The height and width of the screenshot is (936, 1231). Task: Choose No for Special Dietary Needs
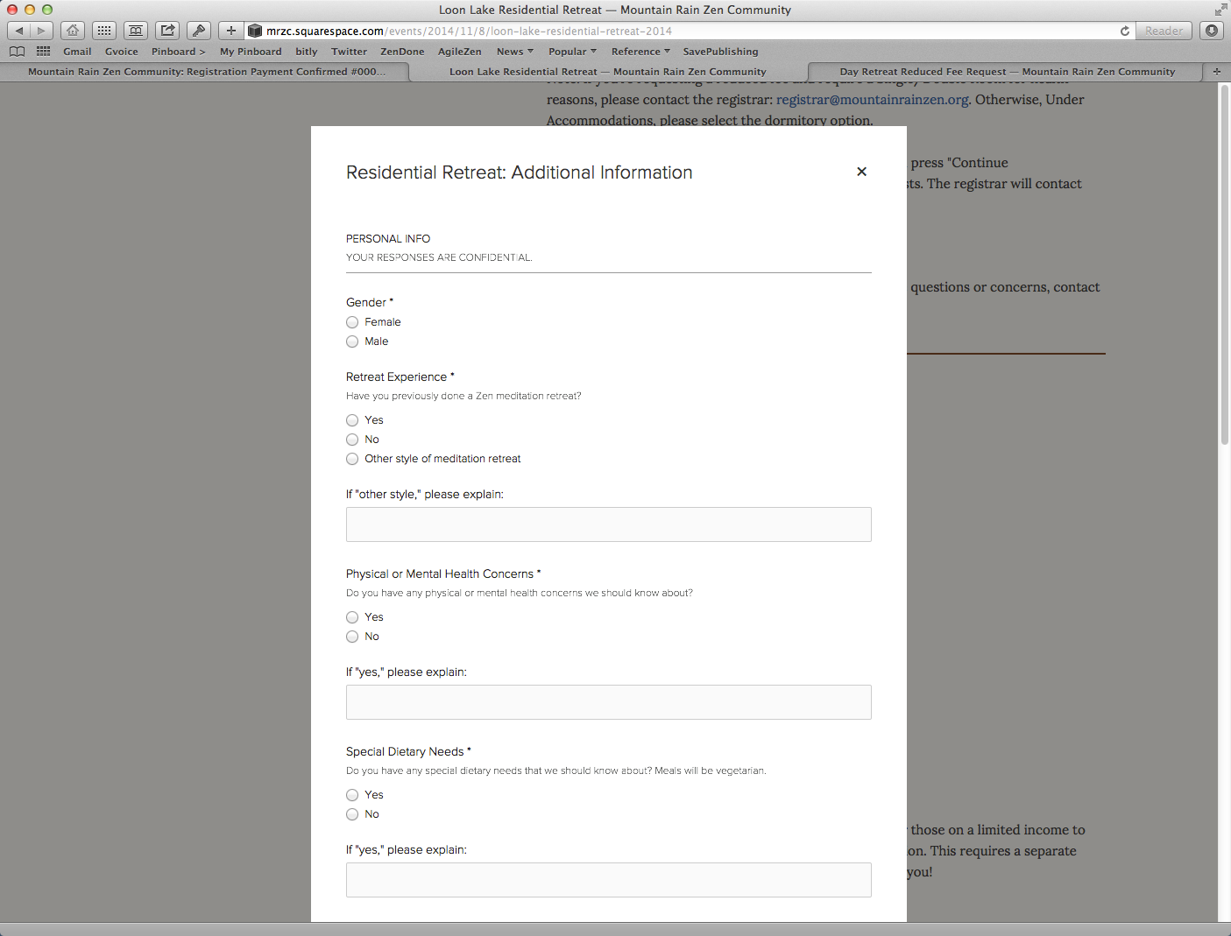pos(352,814)
